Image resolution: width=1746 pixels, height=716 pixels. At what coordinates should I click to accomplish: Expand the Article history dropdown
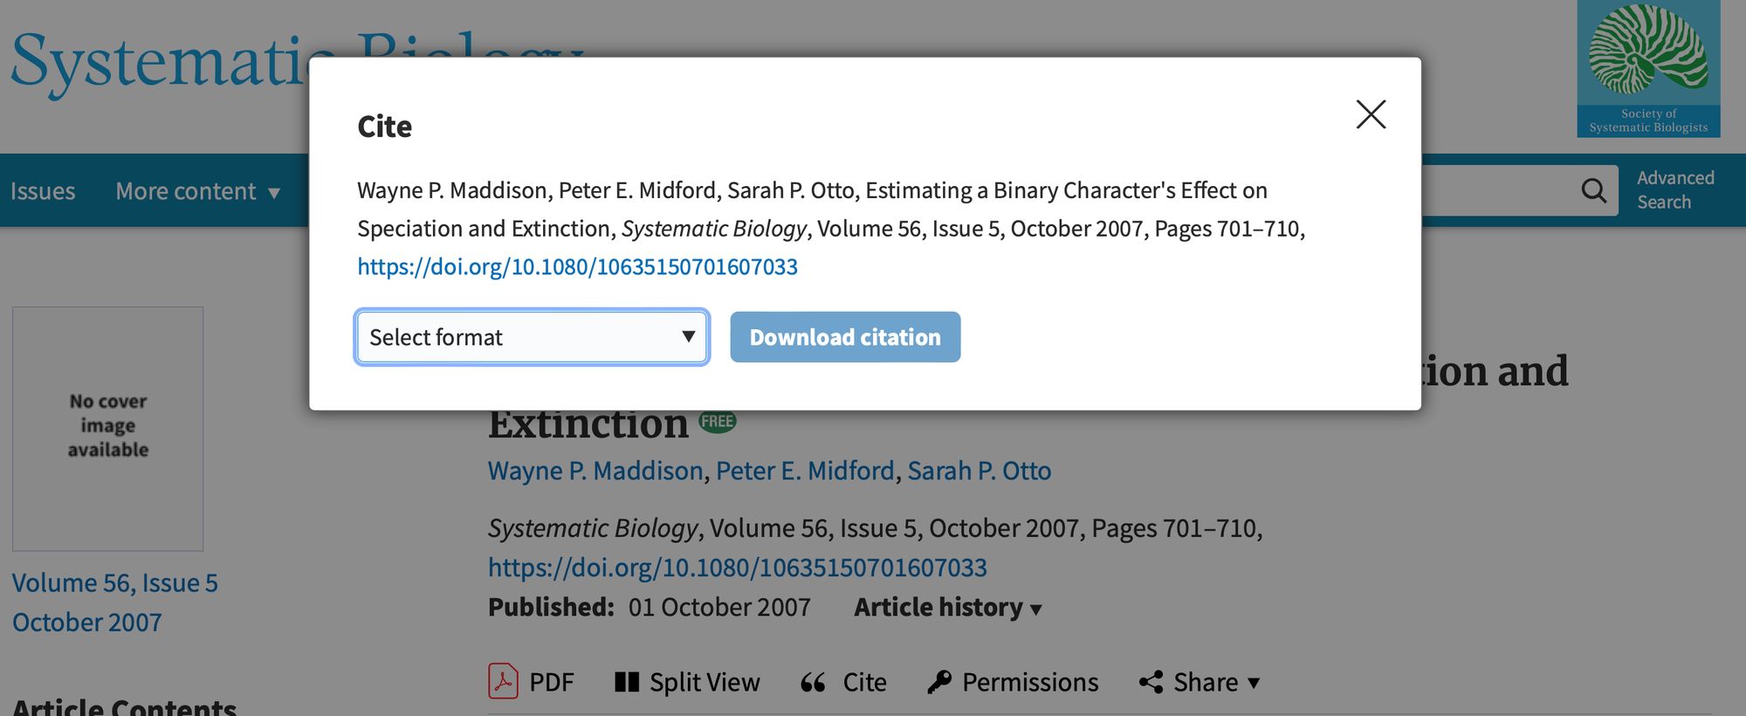click(x=948, y=607)
